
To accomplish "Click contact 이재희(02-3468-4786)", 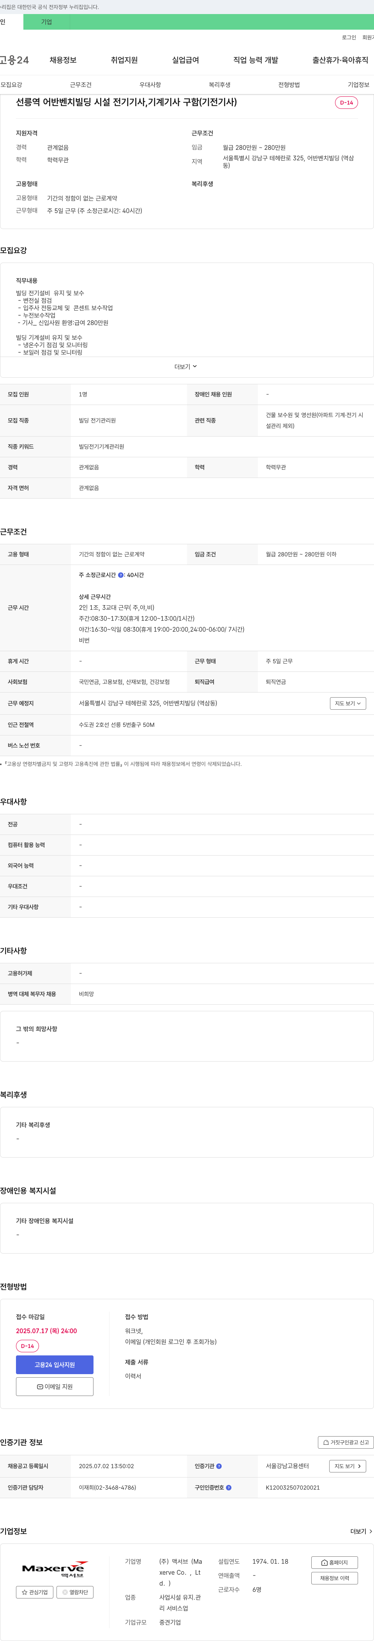I will (x=108, y=1488).
